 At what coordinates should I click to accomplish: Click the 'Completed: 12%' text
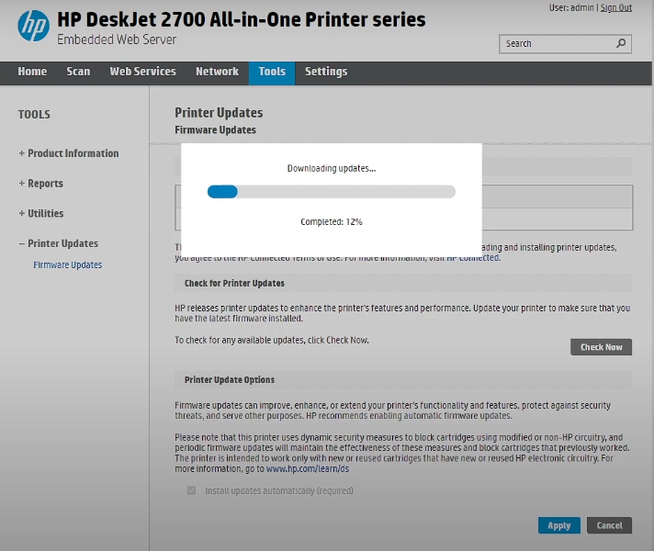[332, 222]
